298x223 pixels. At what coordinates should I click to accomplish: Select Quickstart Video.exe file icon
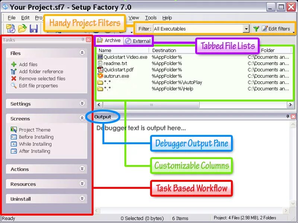pyautogui.click(x=100, y=57)
